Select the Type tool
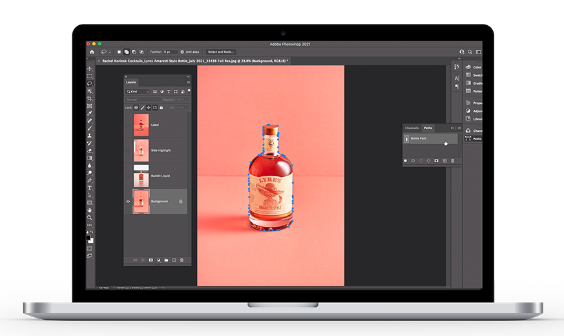Image resolution: width=564 pixels, height=336 pixels. [x=90, y=188]
